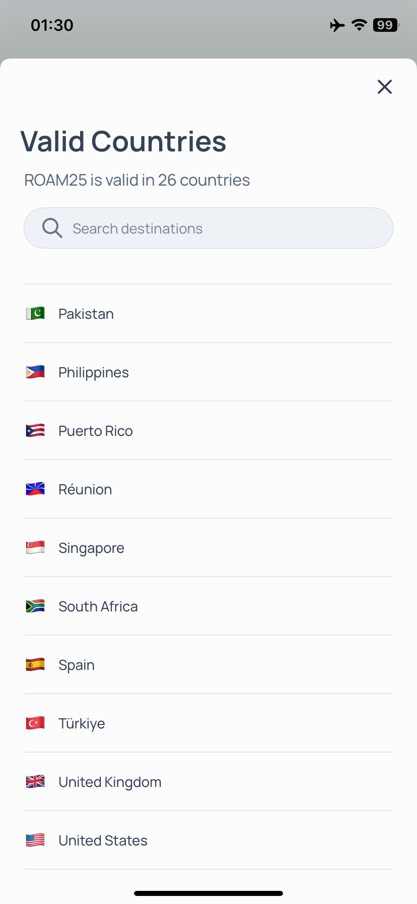This screenshot has height=904, width=417.
Task: Tap the Réunion flag icon
Action: pyautogui.click(x=35, y=489)
